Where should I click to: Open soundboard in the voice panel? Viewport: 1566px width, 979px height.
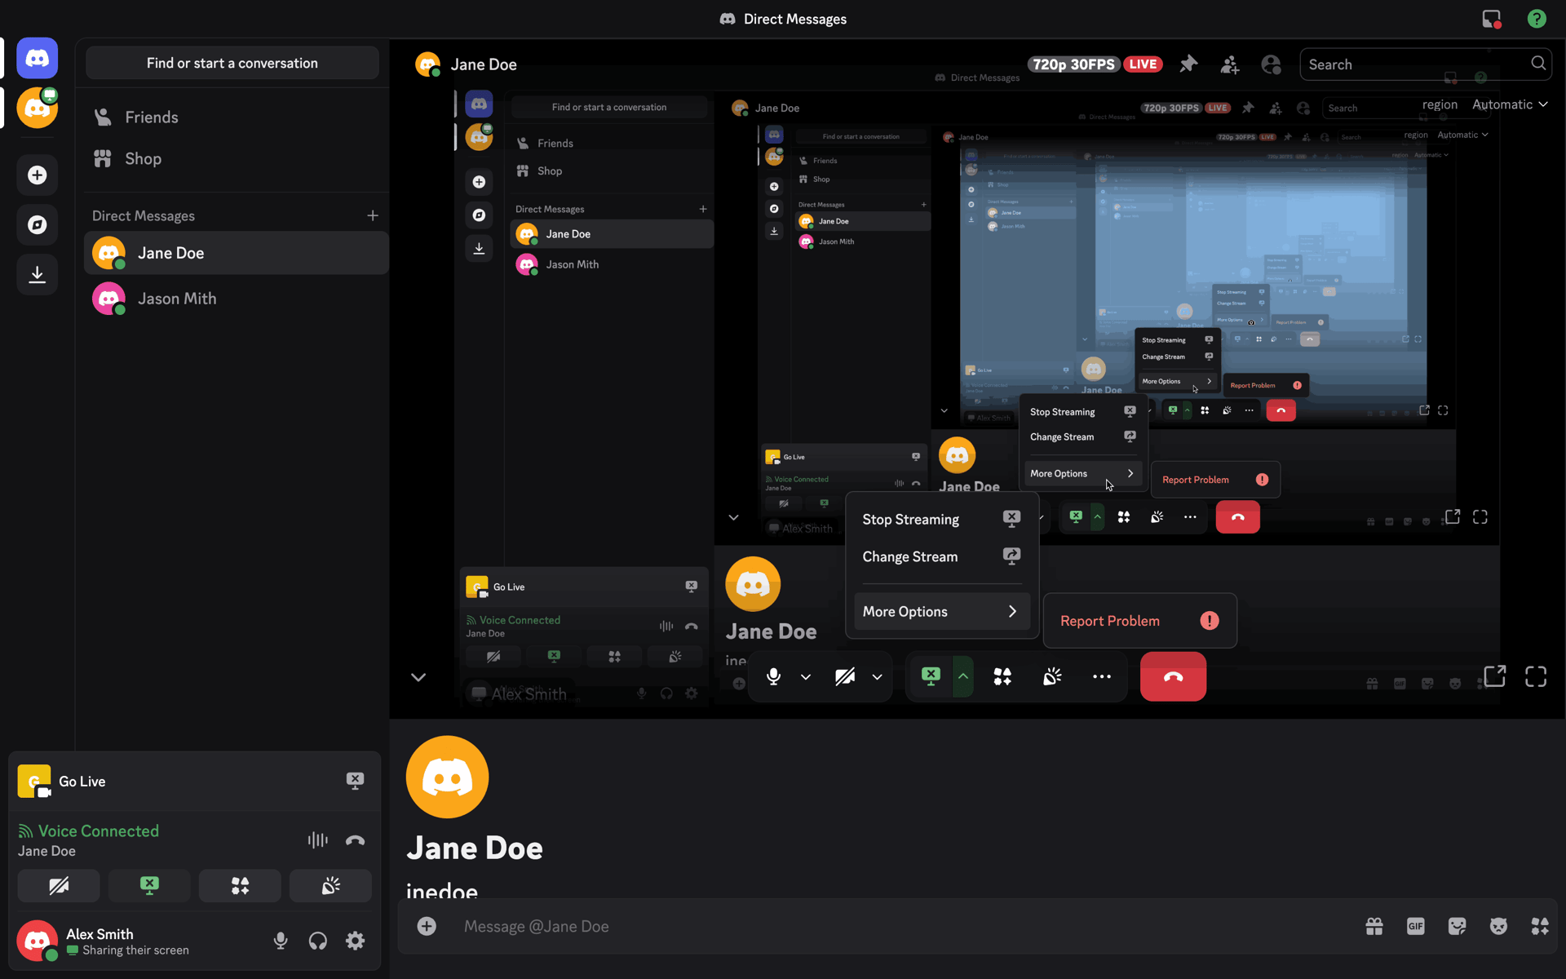(330, 886)
